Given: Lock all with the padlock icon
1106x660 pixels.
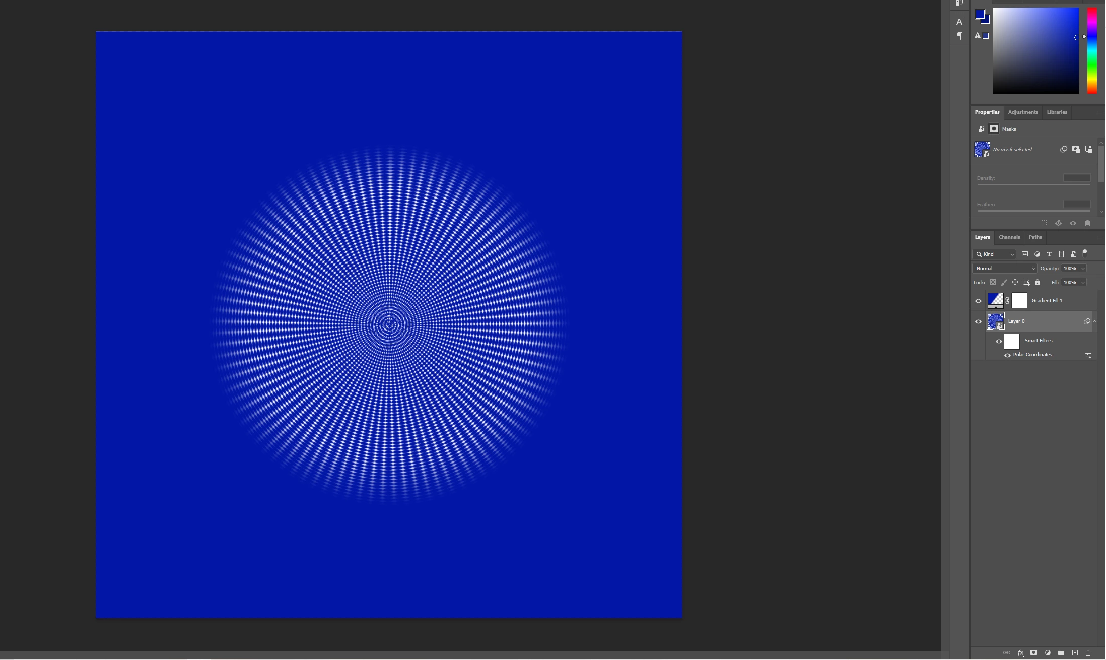Looking at the screenshot, I should [1038, 283].
